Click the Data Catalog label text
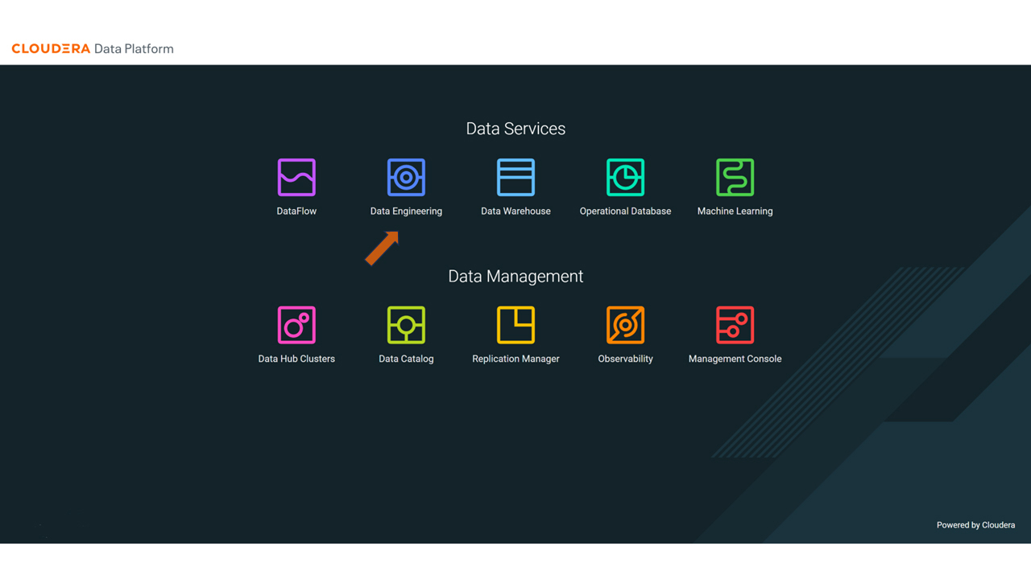Image resolution: width=1031 pixels, height=579 pixels. 406,359
